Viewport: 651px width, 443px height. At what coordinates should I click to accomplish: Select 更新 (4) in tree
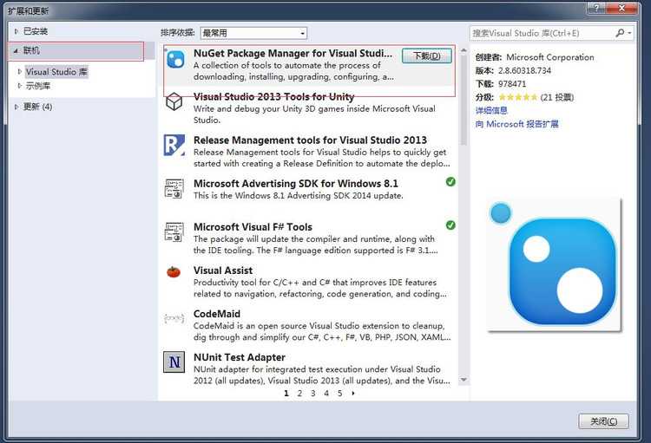click(37, 107)
